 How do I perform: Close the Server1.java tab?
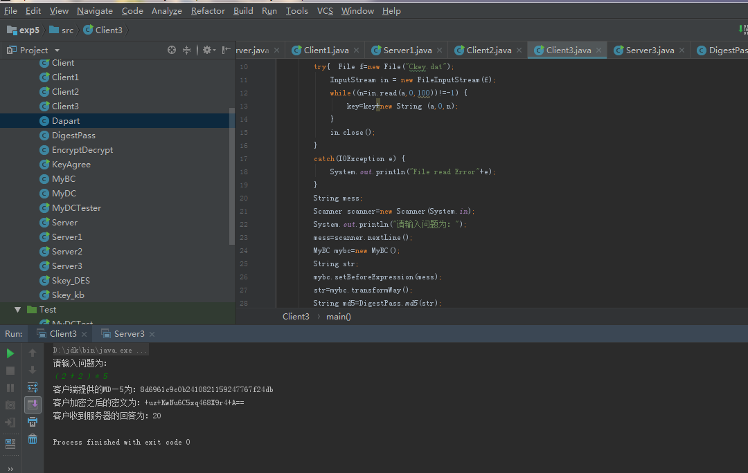coord(439,50)
